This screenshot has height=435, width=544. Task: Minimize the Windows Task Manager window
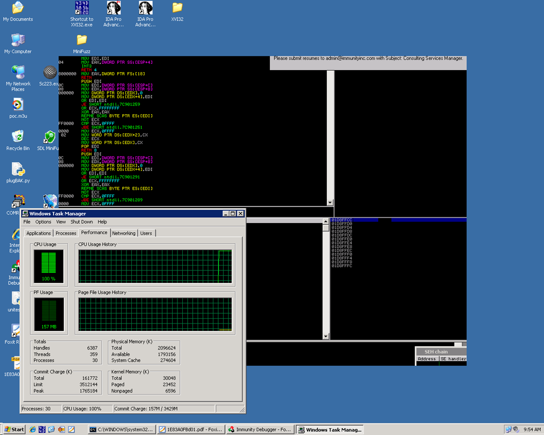point(226,214)
